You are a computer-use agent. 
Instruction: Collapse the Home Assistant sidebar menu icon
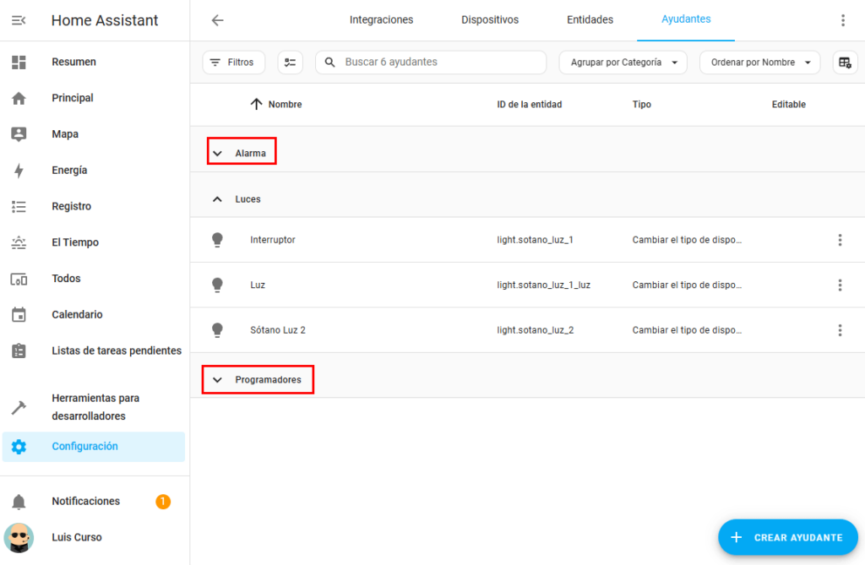[x=19, y=20]
